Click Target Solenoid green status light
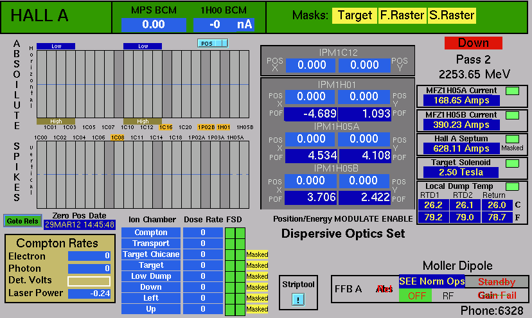This screenshot has height=318, width=532. click(512, 163)
